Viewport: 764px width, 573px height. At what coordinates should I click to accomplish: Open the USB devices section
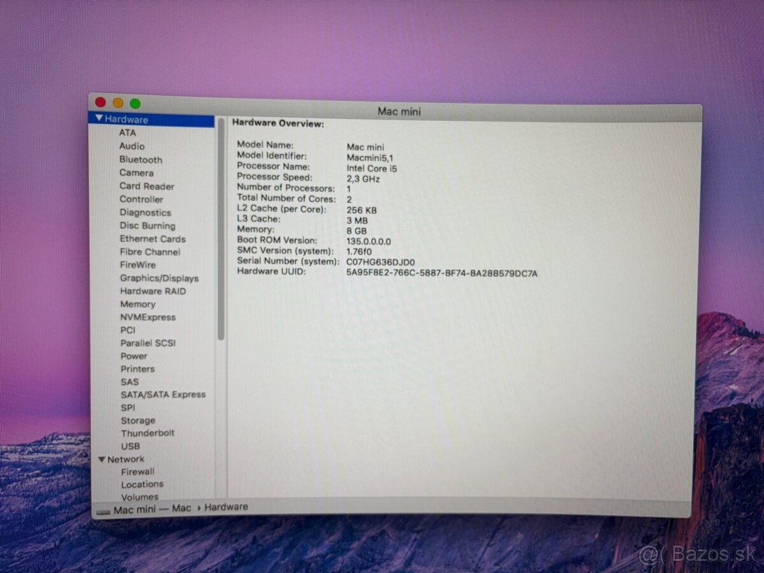(130, 446)
